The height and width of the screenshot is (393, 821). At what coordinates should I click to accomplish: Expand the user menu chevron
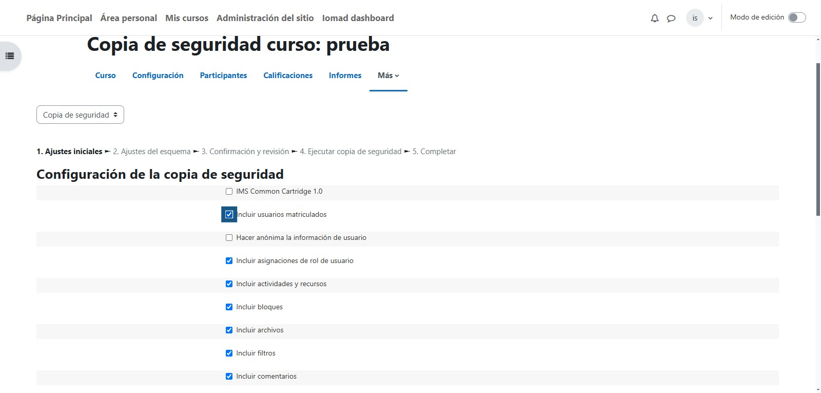[711, 18]
